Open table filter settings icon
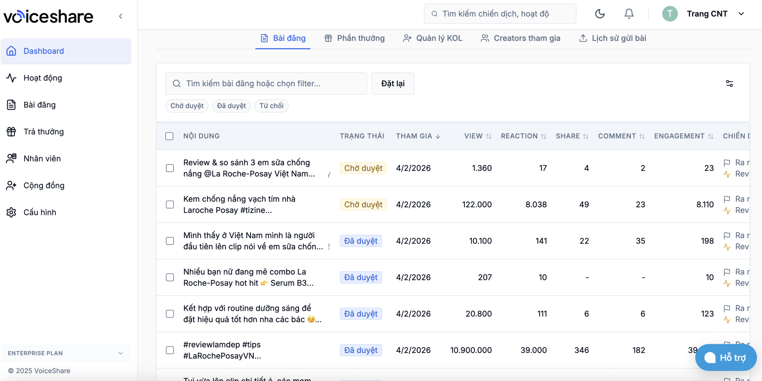 729,84
